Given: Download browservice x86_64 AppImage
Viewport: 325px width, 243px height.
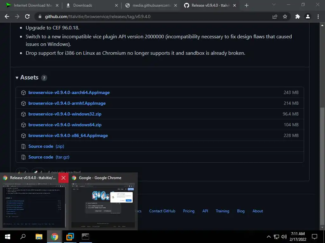Looking at the screenshot, I should (x=68, y=135).
